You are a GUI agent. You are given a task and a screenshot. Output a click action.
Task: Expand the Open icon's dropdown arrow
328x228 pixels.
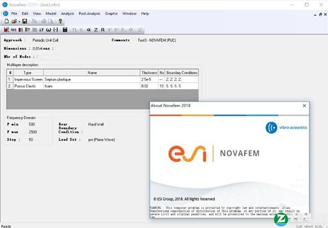click(x=19, y=21)
